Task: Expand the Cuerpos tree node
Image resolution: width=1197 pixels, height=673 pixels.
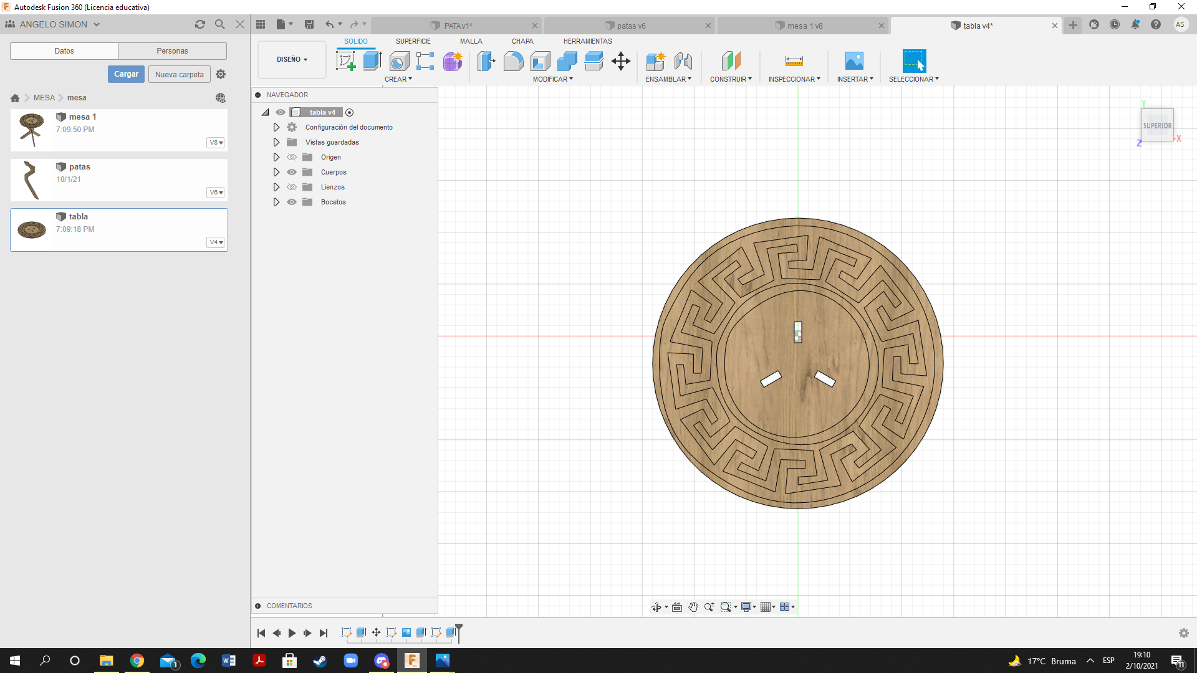Action: (276, 172)
